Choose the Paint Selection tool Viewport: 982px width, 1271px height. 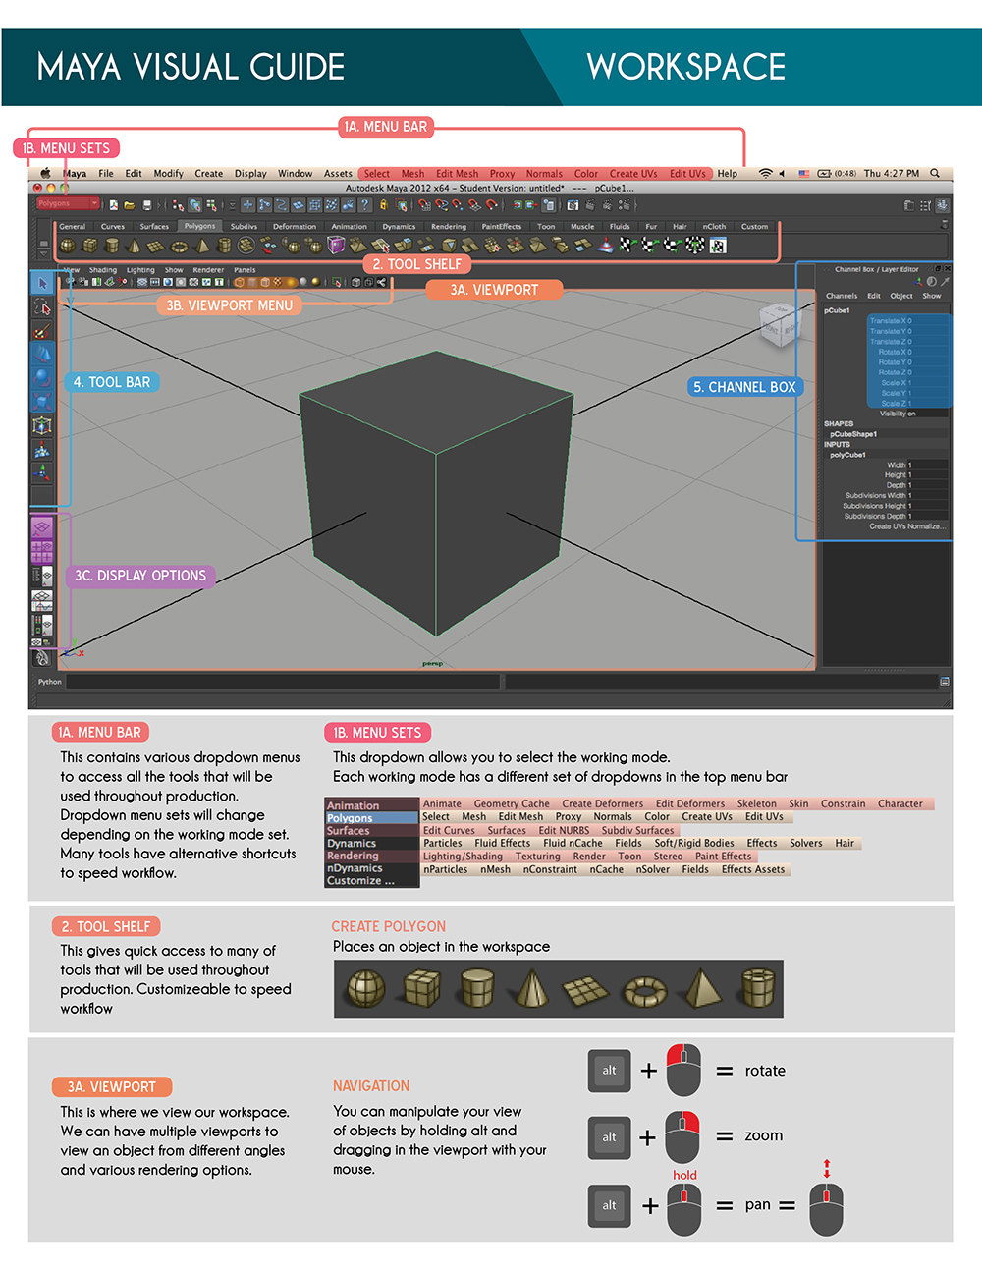(42, 331)
